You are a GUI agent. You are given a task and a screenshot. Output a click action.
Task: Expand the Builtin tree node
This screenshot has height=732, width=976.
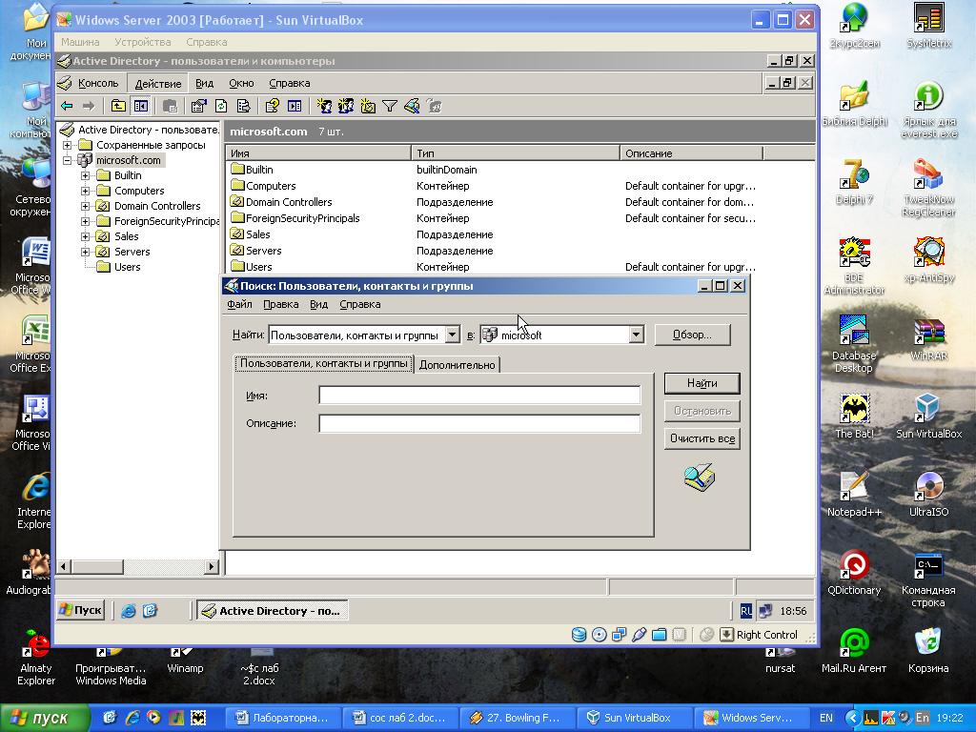pos(85,175)
